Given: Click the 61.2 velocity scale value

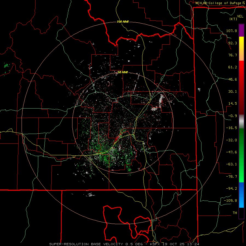Looking at the screenshot, I should (x=233, y=67).
